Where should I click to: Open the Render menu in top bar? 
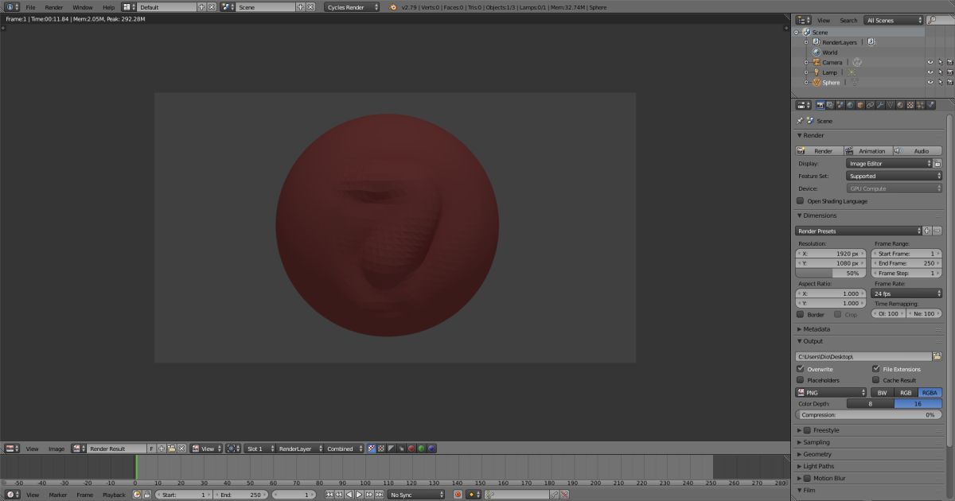click(x=53, y=7)
